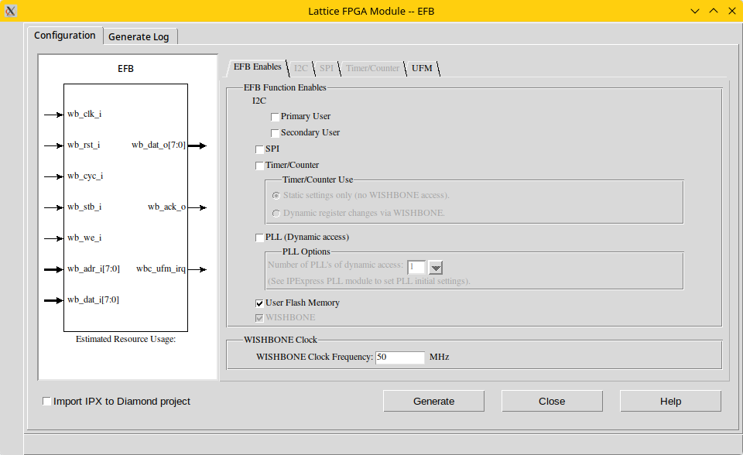Click the title bar dropdown arrow icon
743x455 pixels.
coord(694,11)
